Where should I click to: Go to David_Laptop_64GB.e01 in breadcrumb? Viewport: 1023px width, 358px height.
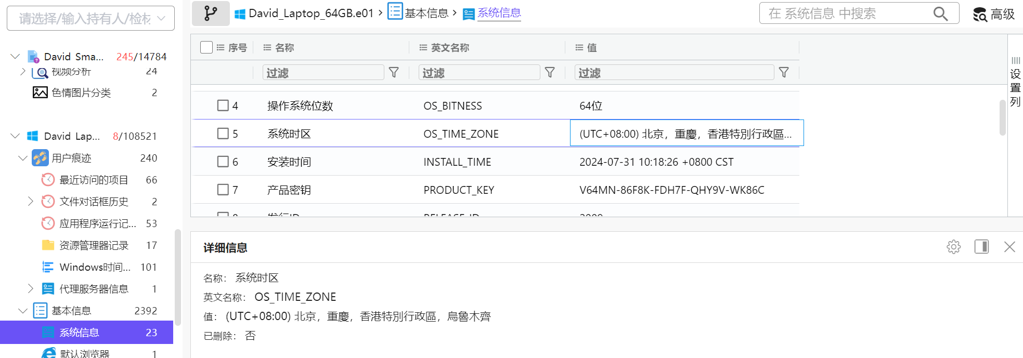pyautogui.click(x=311, y=14)
